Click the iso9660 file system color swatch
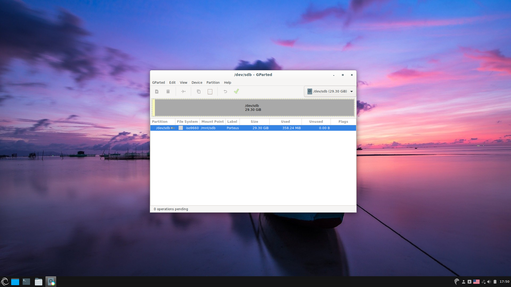The height and width of the screenshot is (287, 511). (181, 128)
